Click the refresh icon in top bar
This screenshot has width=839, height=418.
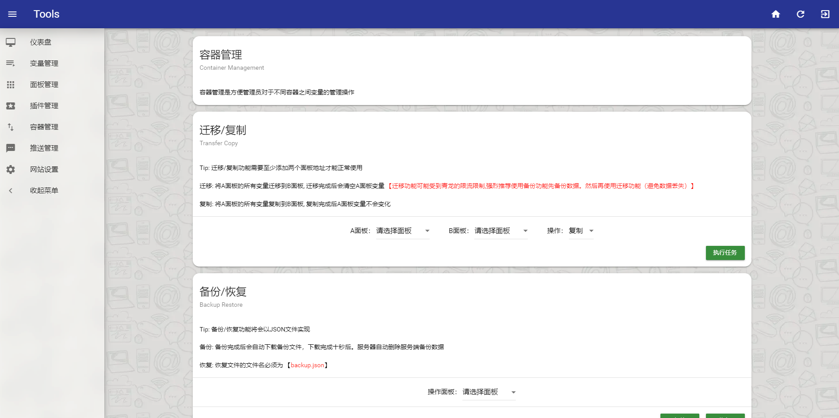coord(801,14)
